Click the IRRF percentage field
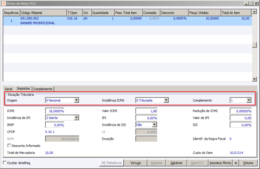This screenshot has height=169, width=260. coord(55,125)
